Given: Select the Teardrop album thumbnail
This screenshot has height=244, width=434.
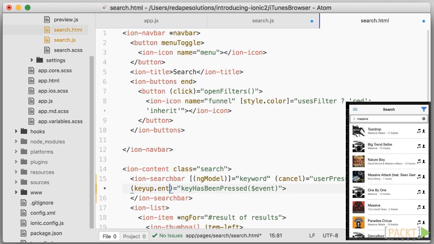Looking at the screenshot, I should 358,131.
